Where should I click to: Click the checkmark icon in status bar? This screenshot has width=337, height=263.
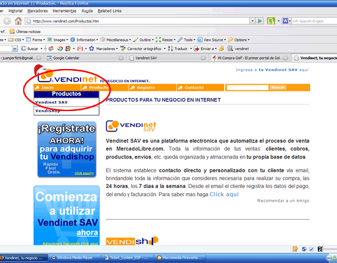[311, 249]
